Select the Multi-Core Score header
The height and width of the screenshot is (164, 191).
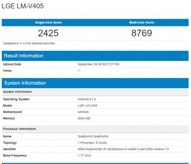pos(142,23)
